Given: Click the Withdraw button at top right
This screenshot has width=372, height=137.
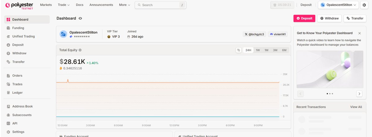Looking at the screenshot, I should [x=329, y=18].
